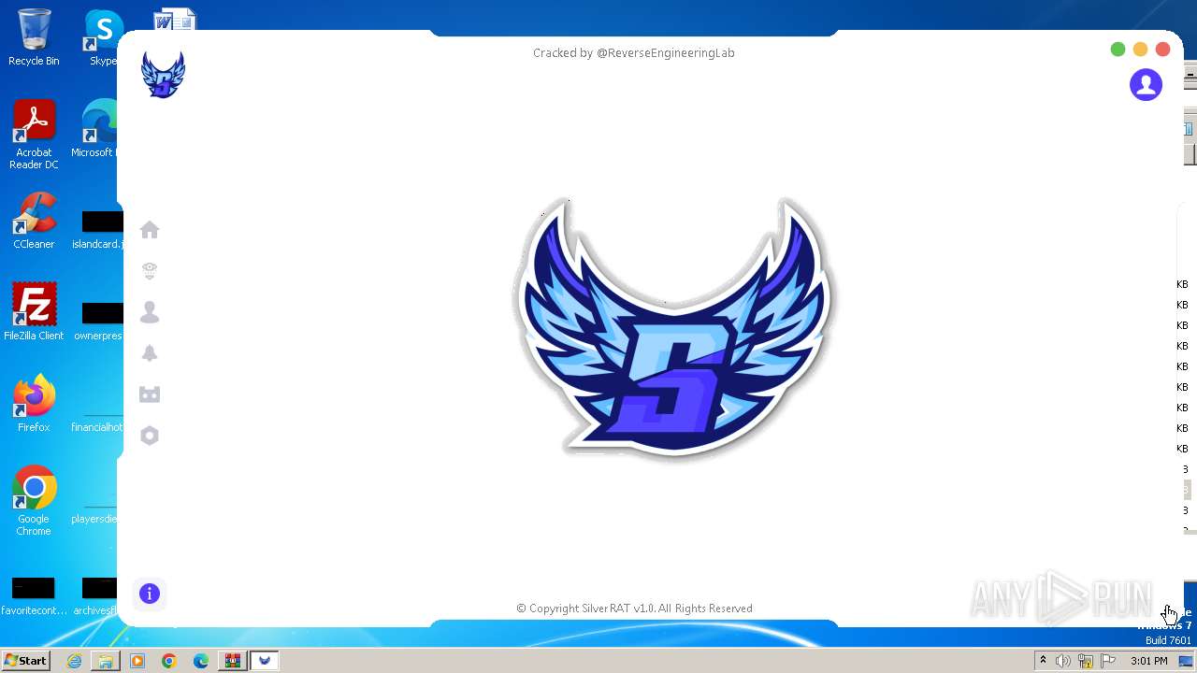Image resolution: width=1197 pixels, height=673 pixels.
Task: Open the Firefox desktop shortcut
Action: click(x=34, y=404)
